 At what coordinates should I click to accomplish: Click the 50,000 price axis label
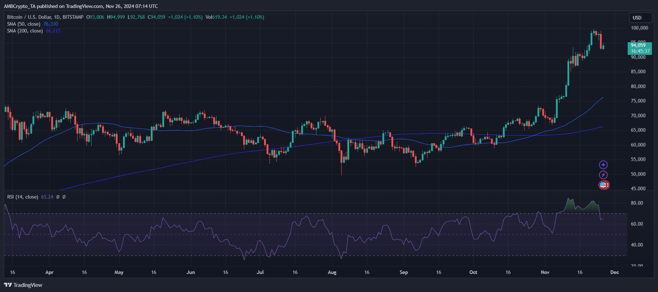(x=638, y=174)
